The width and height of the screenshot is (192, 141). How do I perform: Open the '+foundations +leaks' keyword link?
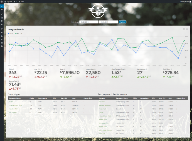tap(105, 116)
